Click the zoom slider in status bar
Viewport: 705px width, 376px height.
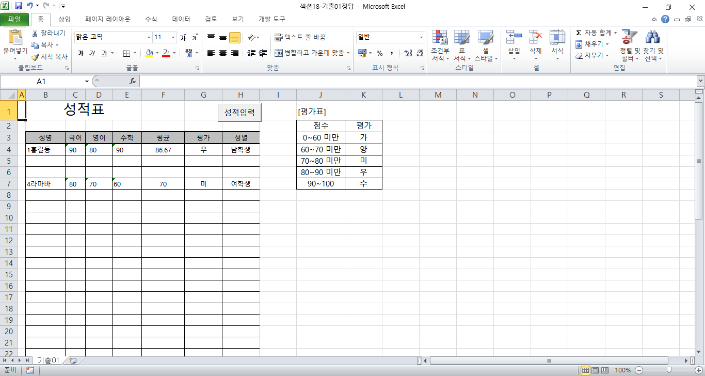click(669, 370)
